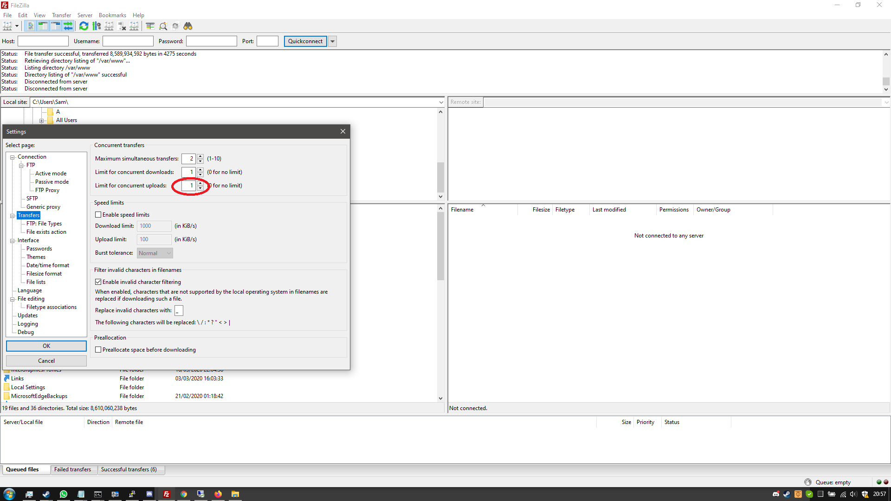The height and width of the screenshot is (501, 891).
Task: Click the message log scrollbar down arrow
Action: 886,90
